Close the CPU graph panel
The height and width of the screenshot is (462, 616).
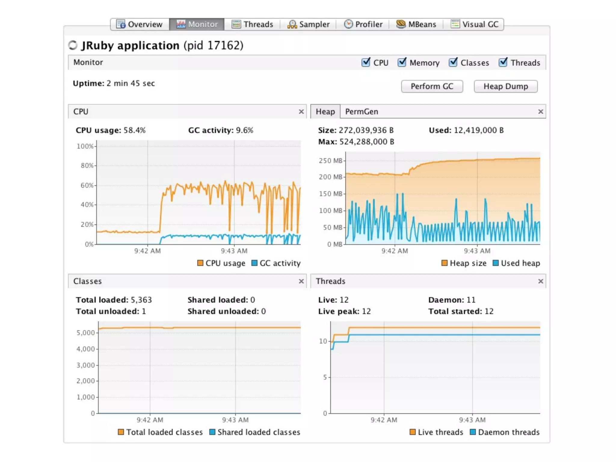click(301, 112)
